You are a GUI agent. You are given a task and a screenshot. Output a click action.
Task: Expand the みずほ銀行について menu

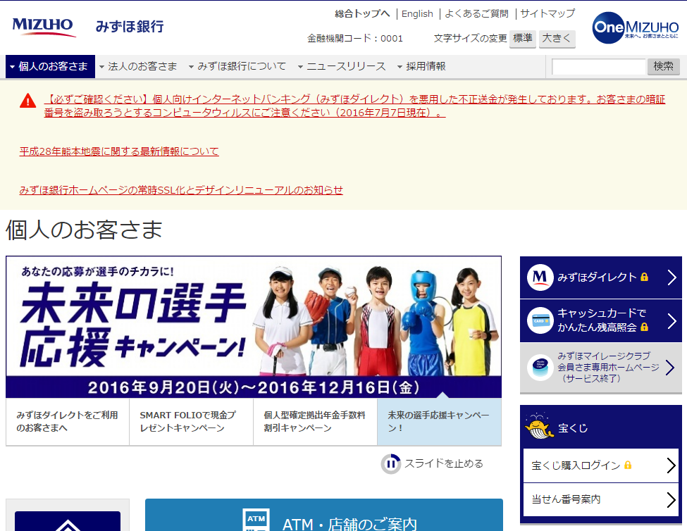click(237, 66)
